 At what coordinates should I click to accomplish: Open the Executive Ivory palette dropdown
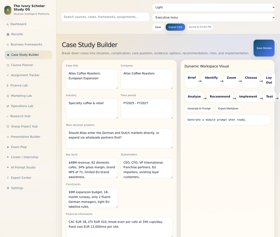coord(213,17)
